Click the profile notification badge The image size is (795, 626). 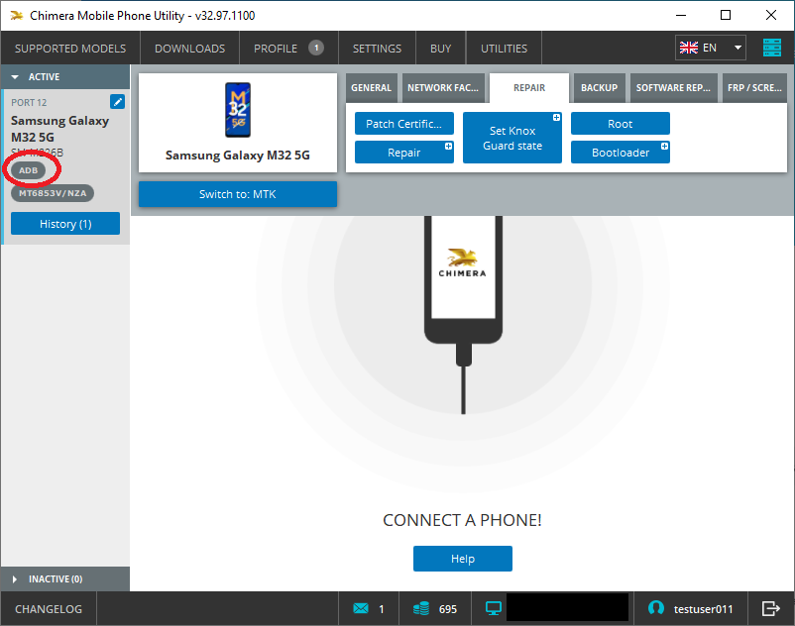315,48
